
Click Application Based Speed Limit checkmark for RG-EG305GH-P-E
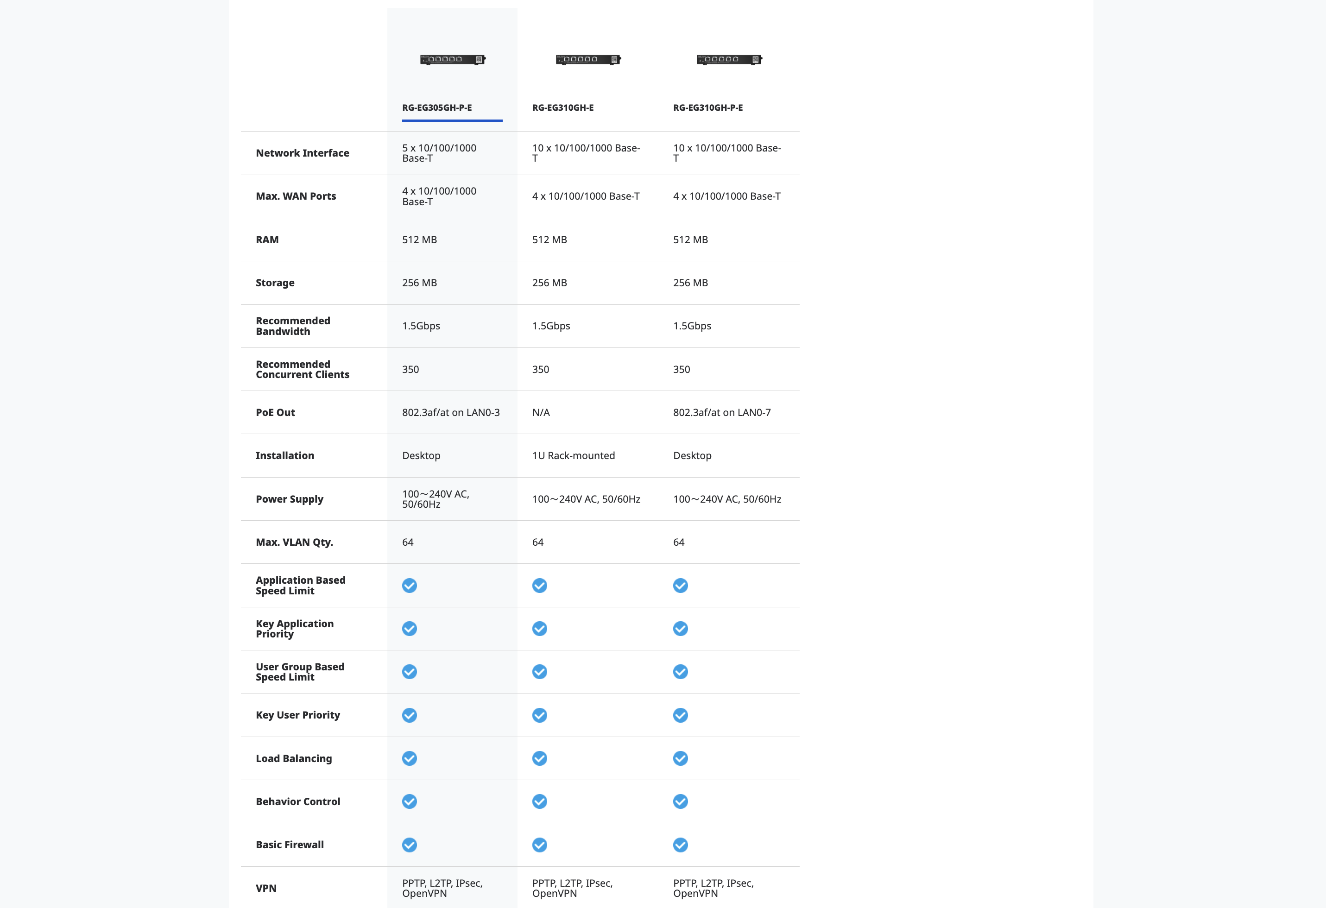(410, 586)
